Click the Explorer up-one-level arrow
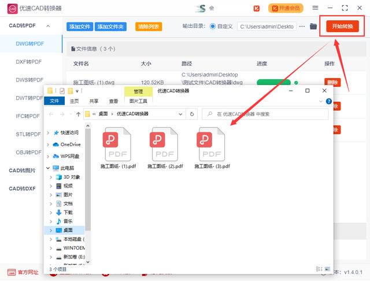370x281 pixels. (79, 114)
